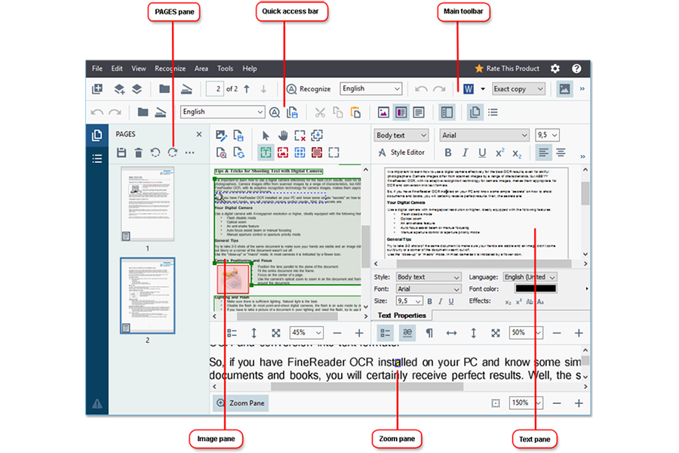Image resolution: width=679 pixels, height=453 pixels.
Task: Click the edit image icon
Action: pyautogui.click(x=221, y=136)
